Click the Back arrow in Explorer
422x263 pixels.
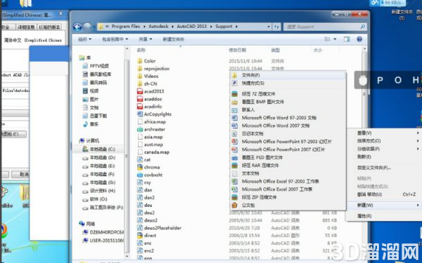(x=77, y=27)
